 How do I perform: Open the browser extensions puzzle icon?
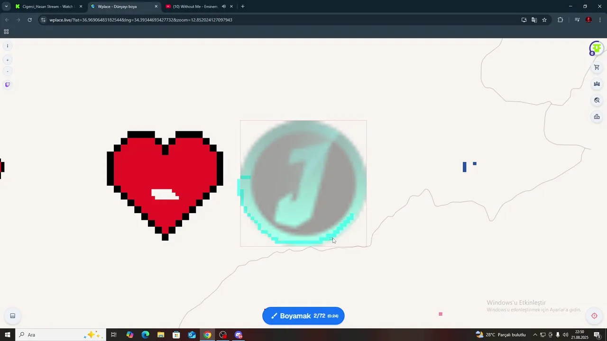(560, 20)
